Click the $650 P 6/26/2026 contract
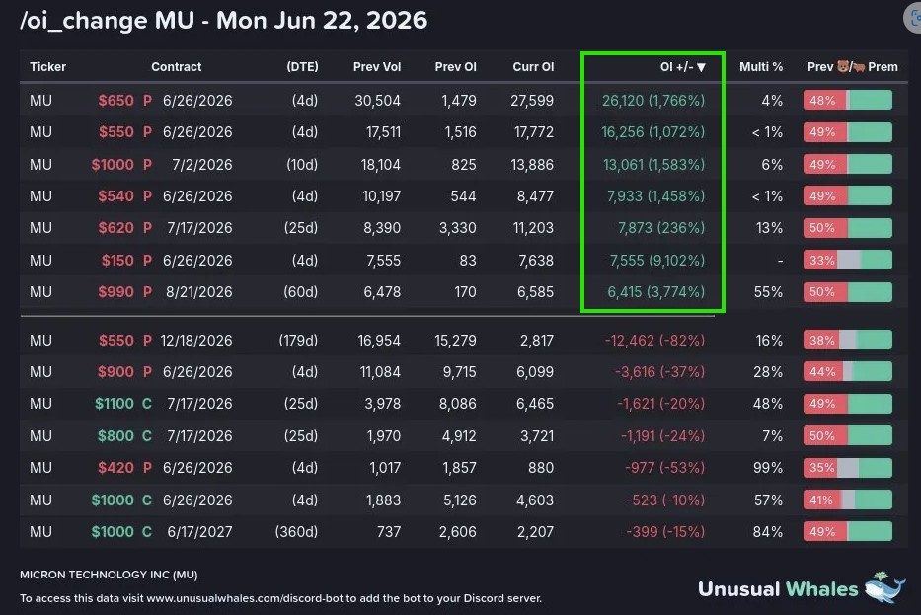The height and width of the screenshot is (615, 921). [x=165, y=101]
